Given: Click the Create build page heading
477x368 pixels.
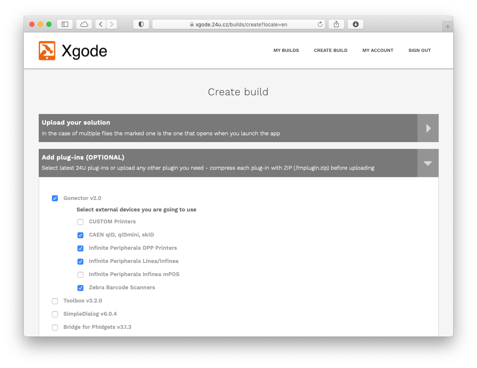Looking at the screenshot, I should pyautogui.click(x=238, y=92).
